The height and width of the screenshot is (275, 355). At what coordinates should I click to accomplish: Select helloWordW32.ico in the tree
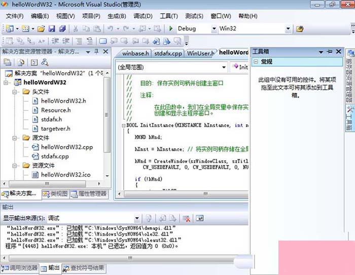pos(65,175)
